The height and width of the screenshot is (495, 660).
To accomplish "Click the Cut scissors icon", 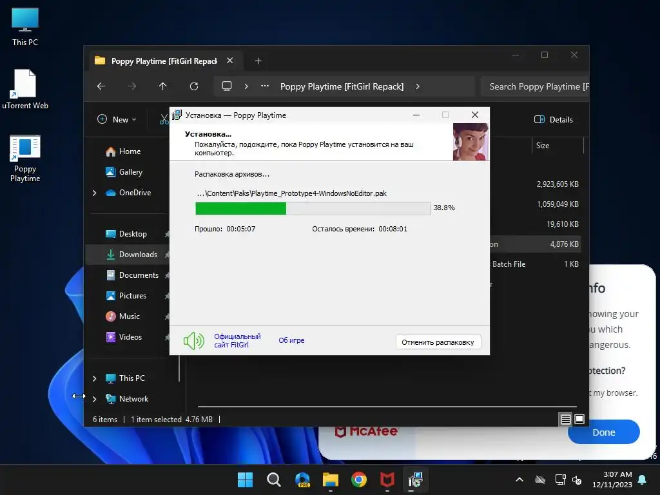I will pyautogui.click(x=164, y=119).
